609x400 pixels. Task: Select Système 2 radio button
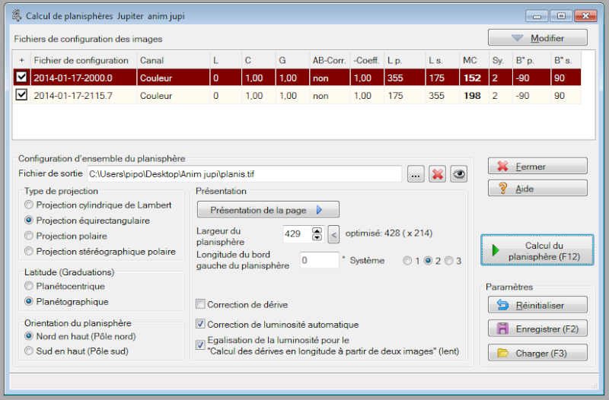pos(428,261)
